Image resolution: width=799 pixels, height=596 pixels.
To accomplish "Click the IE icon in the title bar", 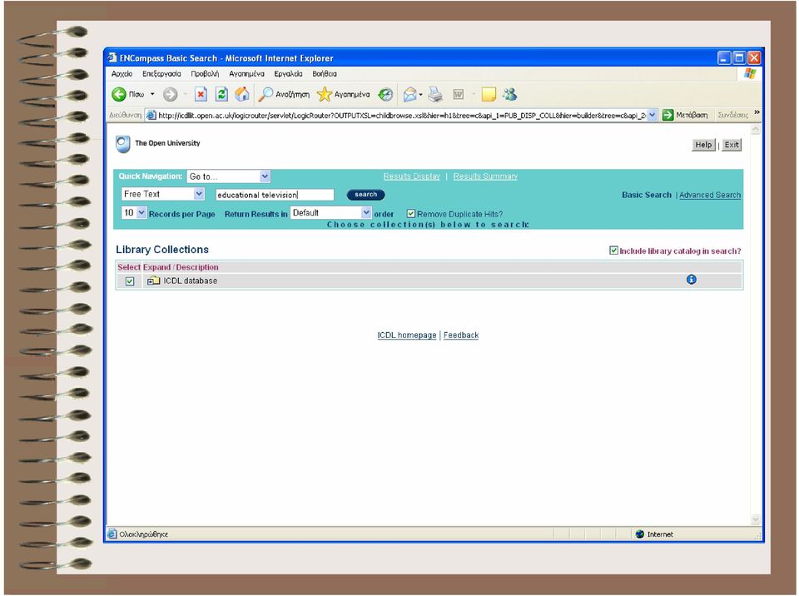I will 112,57.
